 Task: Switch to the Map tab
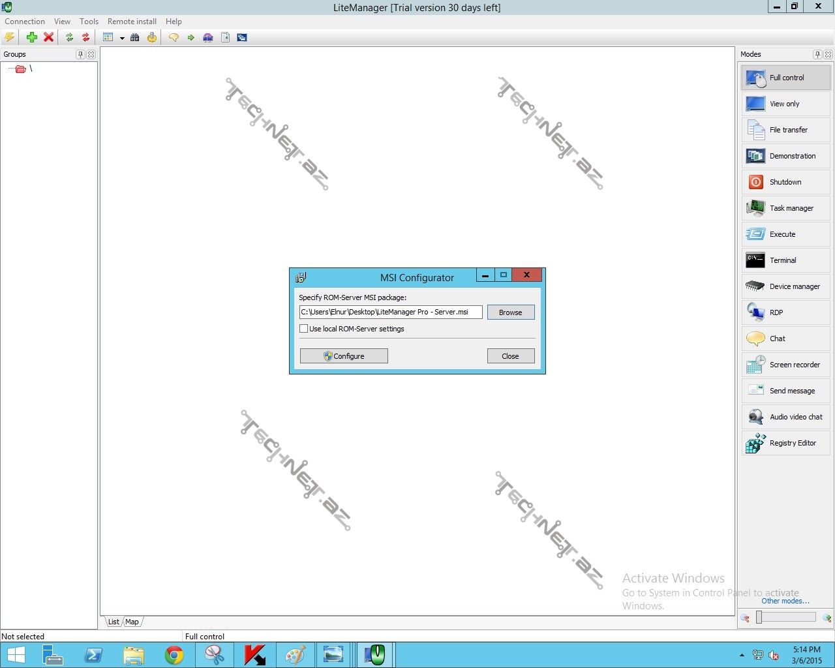point(132,622)
